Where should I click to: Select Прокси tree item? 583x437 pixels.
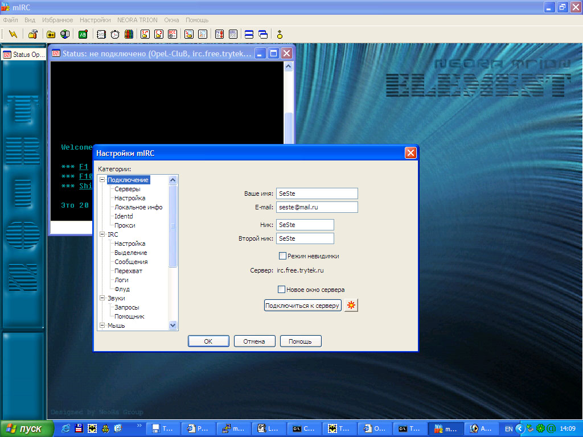tap(125, 225)
